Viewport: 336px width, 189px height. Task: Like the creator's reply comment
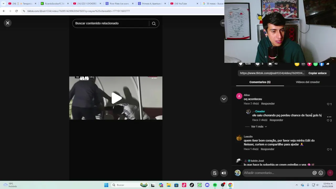click(328, 120)
